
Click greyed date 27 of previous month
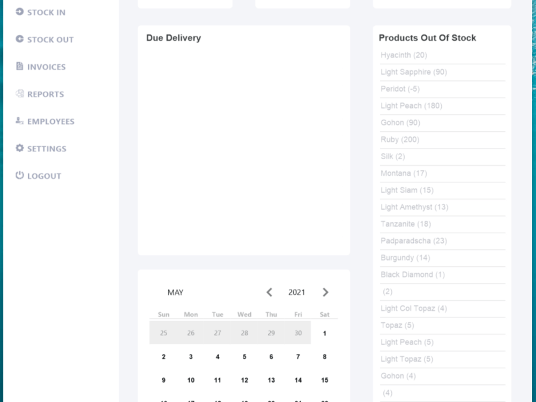tap(218, 333)
